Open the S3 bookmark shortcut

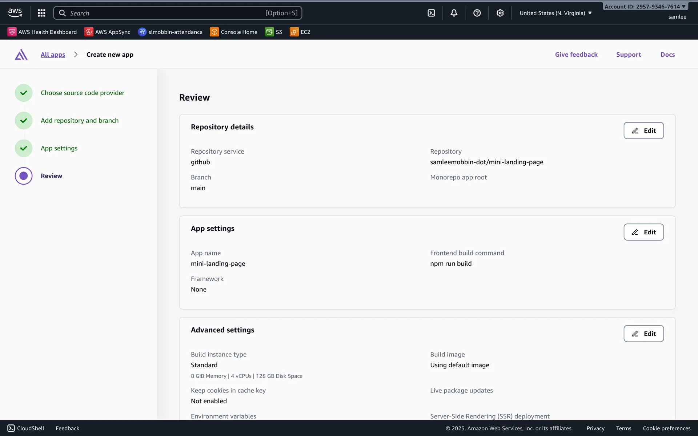274,32
